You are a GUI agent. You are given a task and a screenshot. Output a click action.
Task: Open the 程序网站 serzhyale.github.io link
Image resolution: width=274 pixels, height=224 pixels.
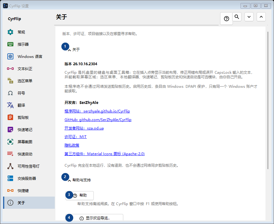(x=97, y=111)
